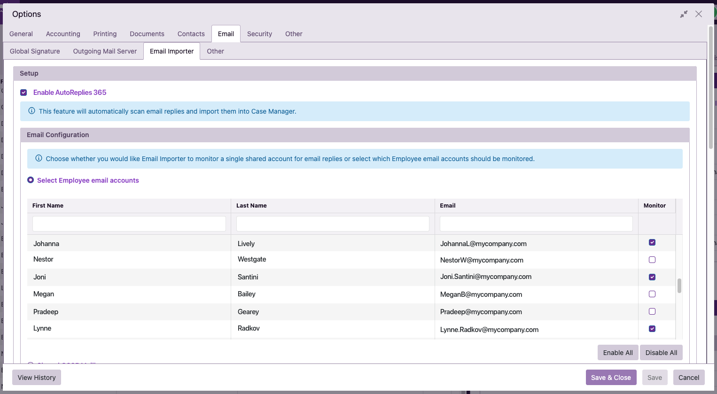This screenshot has height=394, width=717.
Task: Click the Disable All button
Action: [x=661, y=352]
